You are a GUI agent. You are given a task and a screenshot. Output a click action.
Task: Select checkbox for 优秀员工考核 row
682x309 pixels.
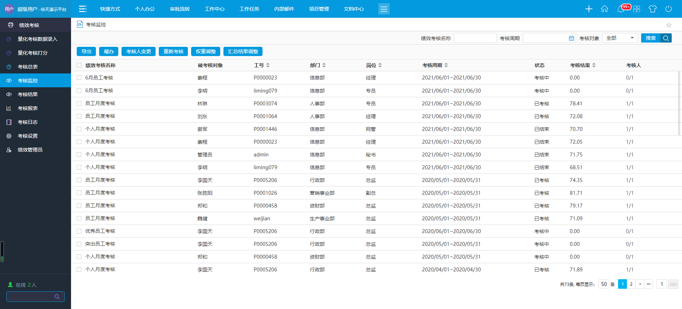79,231
